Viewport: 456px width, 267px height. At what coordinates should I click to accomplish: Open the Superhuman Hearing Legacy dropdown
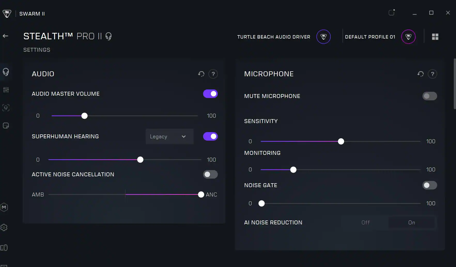point(169,136)
